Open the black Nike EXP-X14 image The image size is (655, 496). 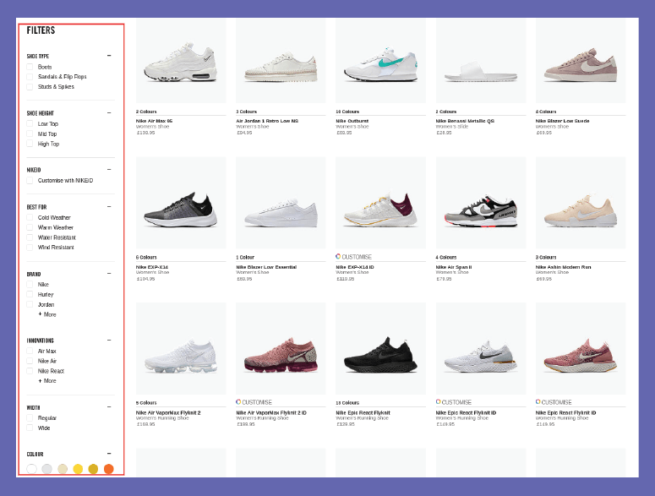point(181,203)
